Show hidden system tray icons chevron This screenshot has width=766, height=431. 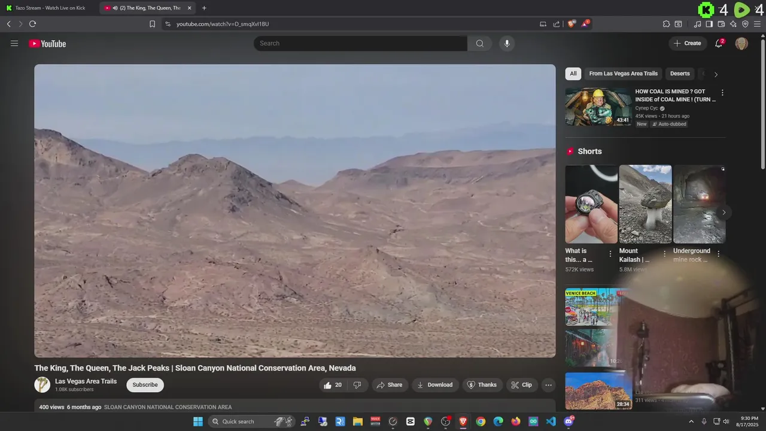click(691, 421)
